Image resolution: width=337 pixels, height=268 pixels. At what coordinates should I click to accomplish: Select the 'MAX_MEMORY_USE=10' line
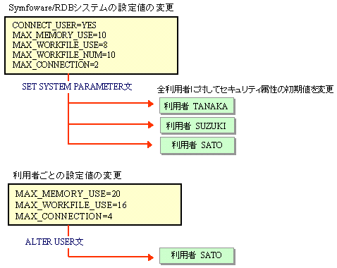(59, 35)
